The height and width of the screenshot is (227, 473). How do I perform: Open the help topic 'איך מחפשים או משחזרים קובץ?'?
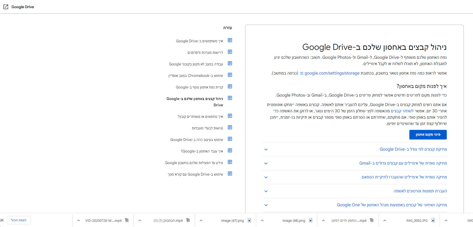click(200, 117)
